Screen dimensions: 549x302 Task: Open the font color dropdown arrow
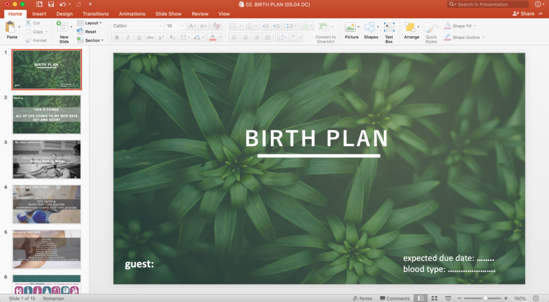coord(220,37)
